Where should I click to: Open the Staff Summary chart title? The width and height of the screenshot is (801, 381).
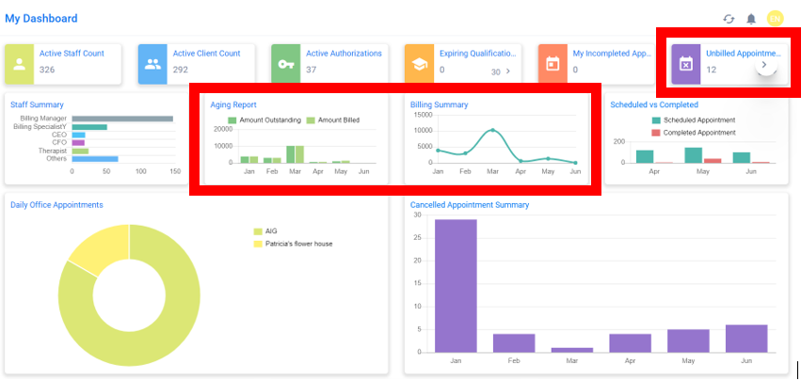[x=37, y=104]
